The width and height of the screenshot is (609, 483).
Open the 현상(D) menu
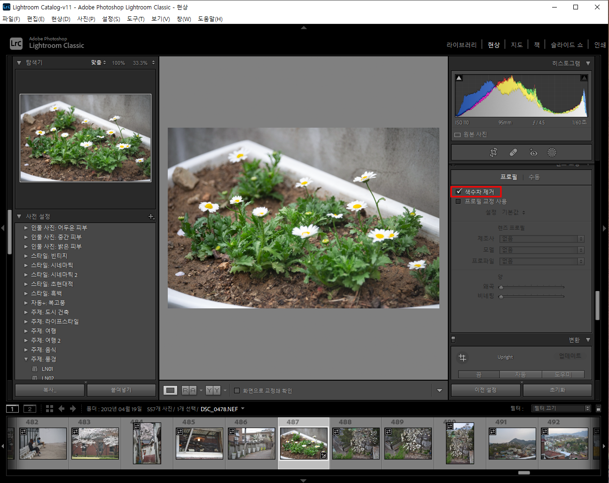point(61,19)
